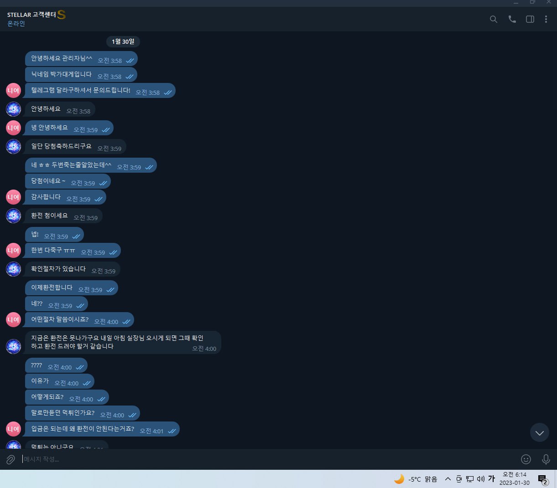This screenshot has height=488, width=557.
Task: Open search in the chat header
Action: tap(493, 19)
